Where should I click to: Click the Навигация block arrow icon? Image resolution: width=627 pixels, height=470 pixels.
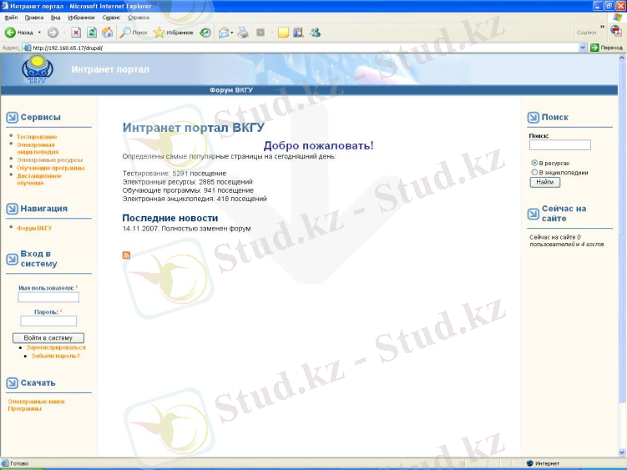click(12, 209)
